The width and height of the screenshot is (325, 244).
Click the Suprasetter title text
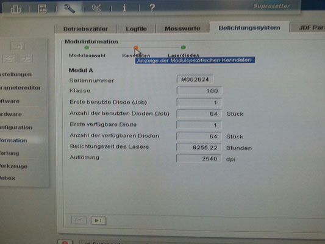pos(271,6)
